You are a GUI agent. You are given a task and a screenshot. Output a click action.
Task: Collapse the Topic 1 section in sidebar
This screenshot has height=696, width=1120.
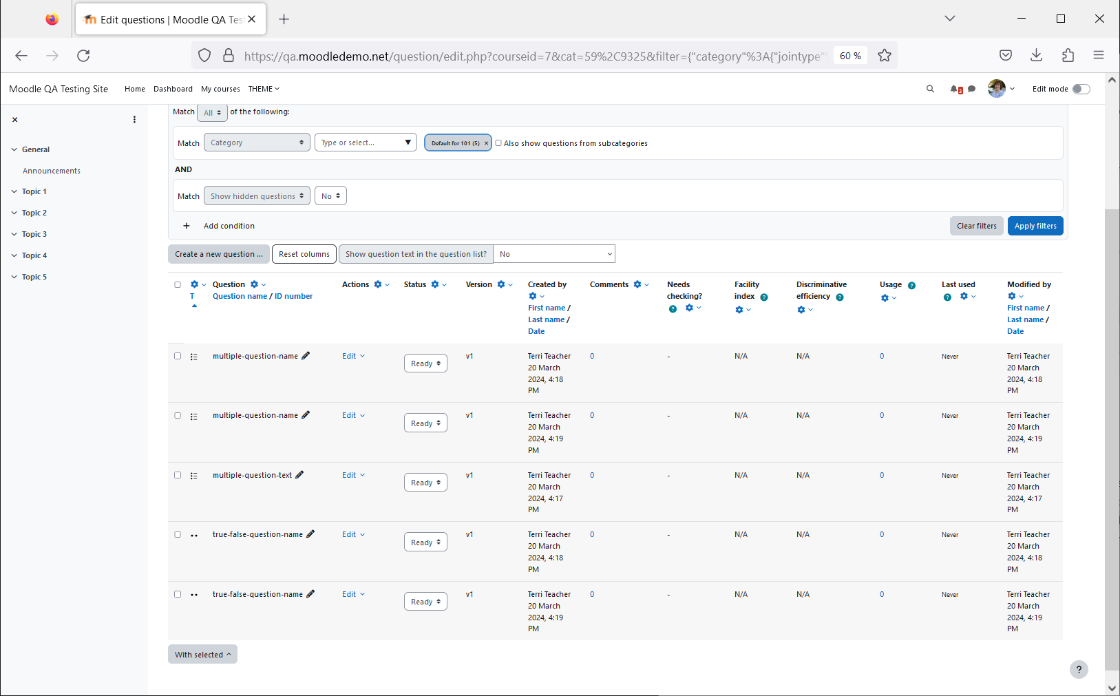click(14, 191)
